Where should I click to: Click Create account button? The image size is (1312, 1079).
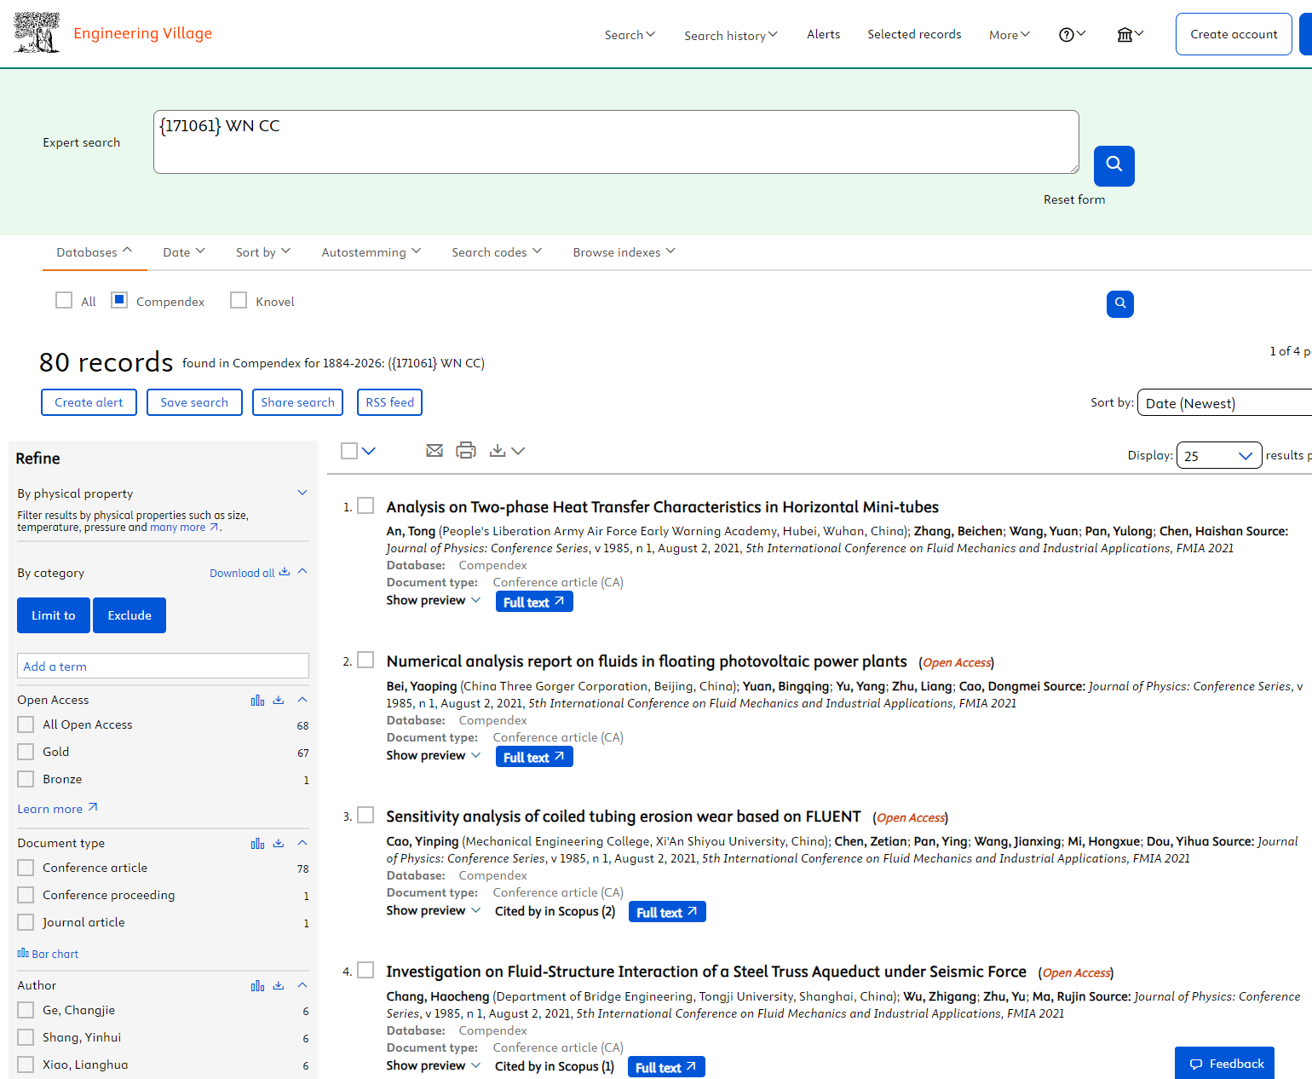point(1234,34)
